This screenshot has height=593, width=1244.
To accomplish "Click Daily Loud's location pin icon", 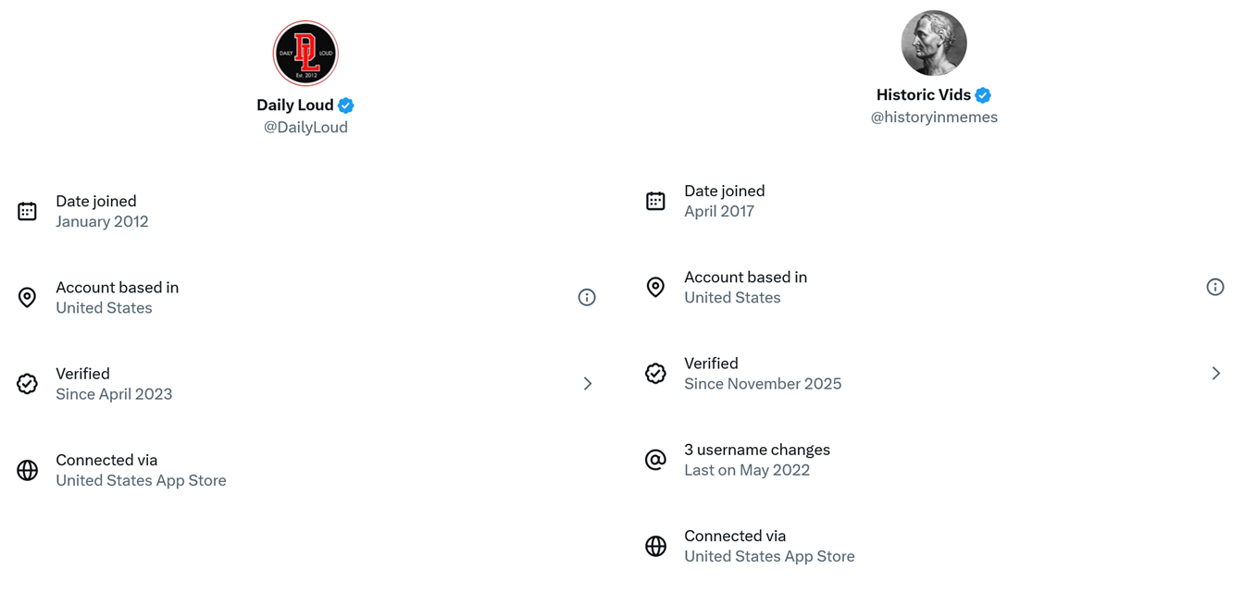I will [28, 297].
